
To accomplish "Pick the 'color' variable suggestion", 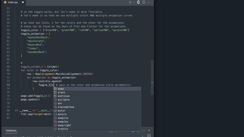I will click(97, 111).
